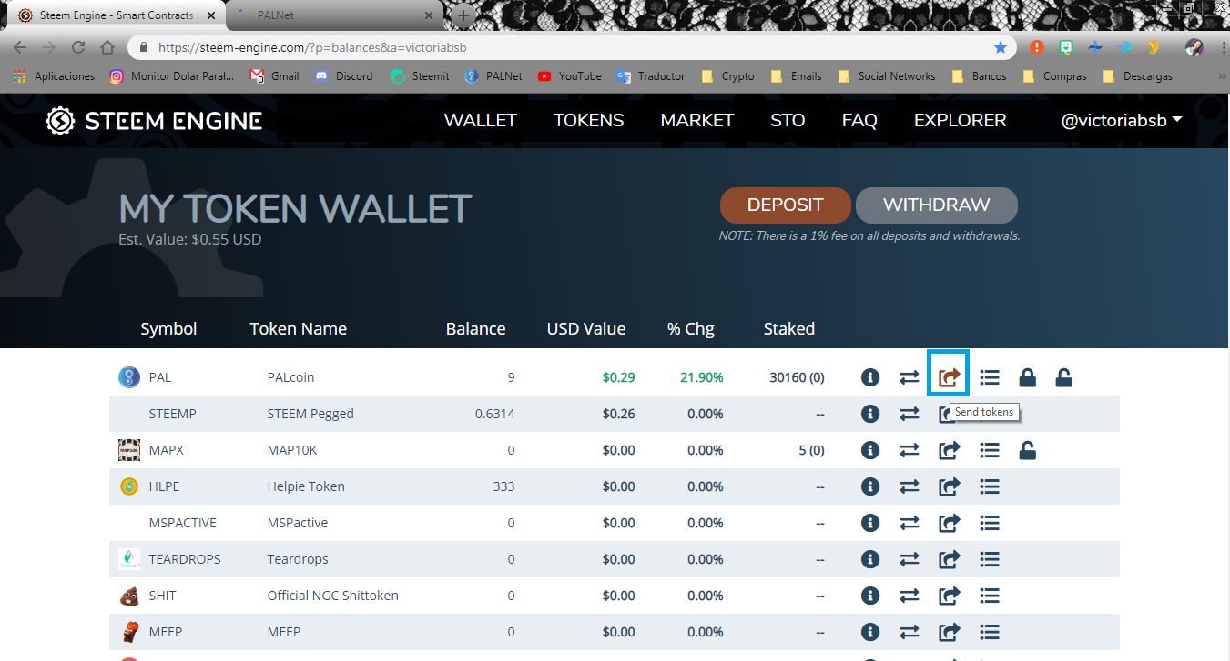1230x661 pixels.
Task: Click the PALcoin token name
Action: pos(290,377)
